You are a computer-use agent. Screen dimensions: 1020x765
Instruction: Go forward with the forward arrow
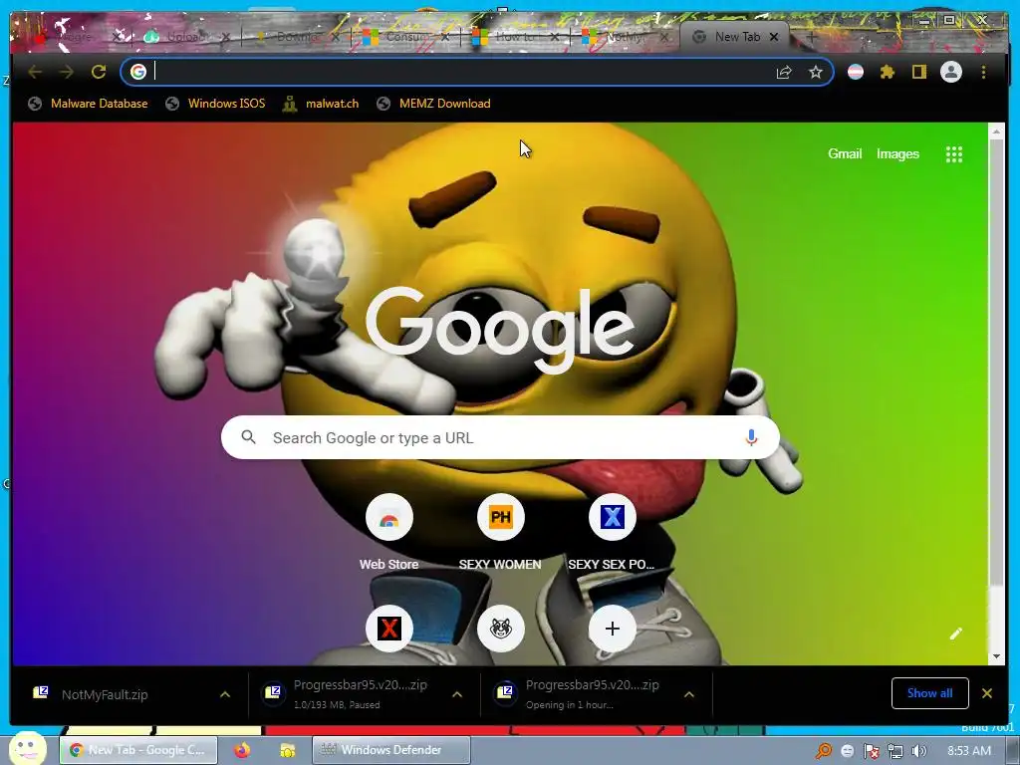(x=67, y=72)
